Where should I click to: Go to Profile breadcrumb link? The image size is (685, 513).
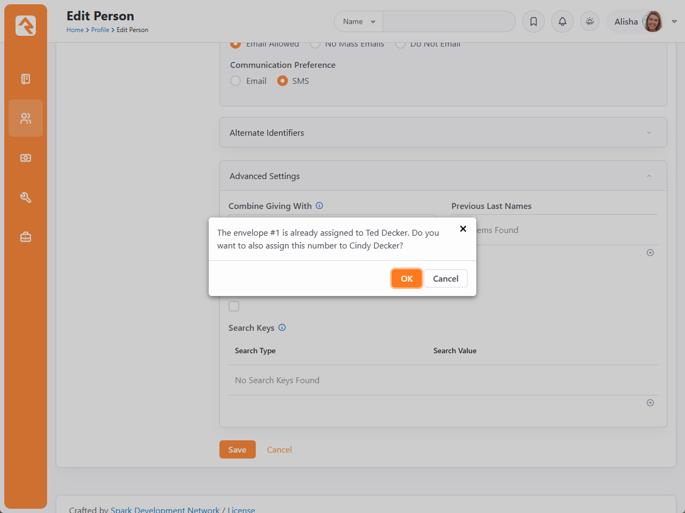[x=100, y=30]
